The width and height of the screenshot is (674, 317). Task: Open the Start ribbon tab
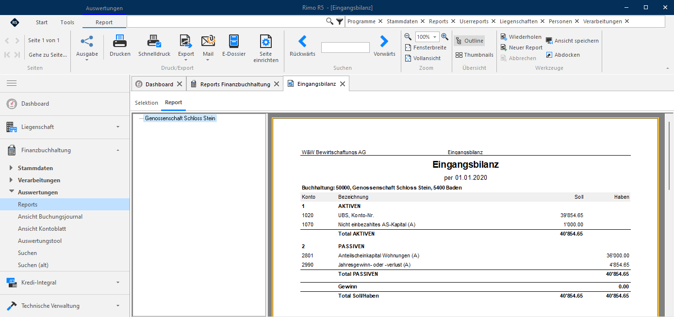point(42,22)
